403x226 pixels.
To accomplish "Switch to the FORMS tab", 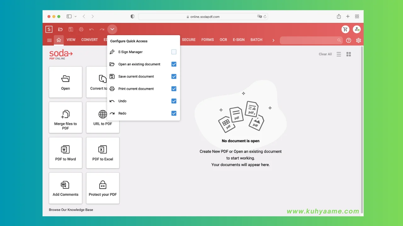I will click(207, 40).
